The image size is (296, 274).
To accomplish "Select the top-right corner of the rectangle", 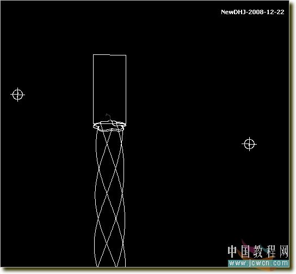I will pos(126,55).
